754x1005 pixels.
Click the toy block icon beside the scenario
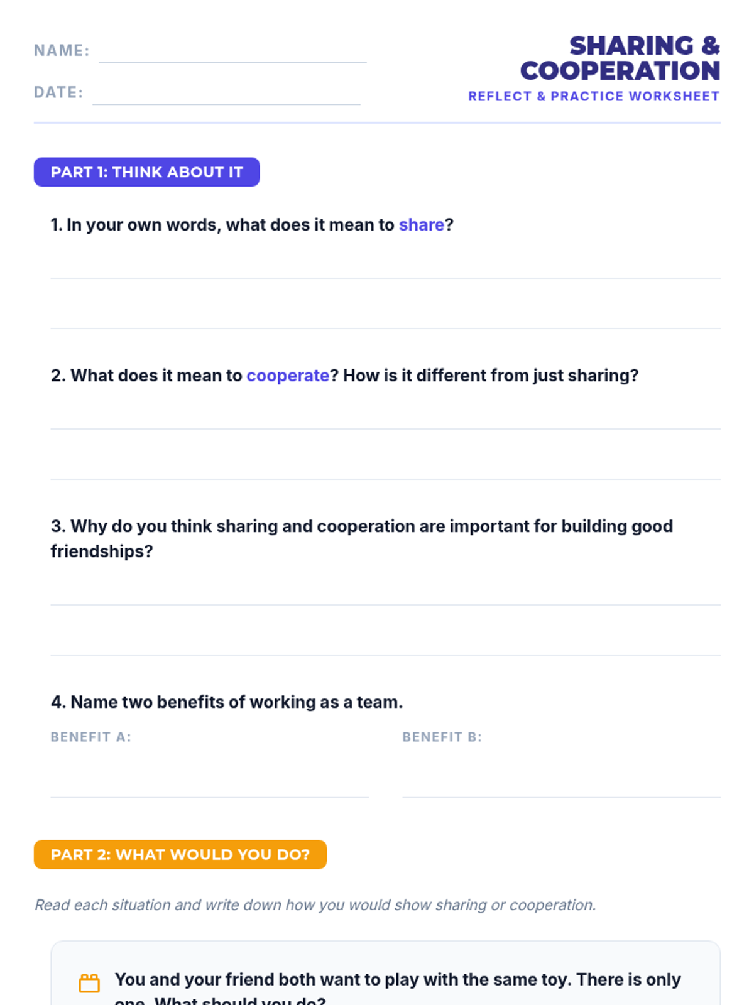coord(89,982)
